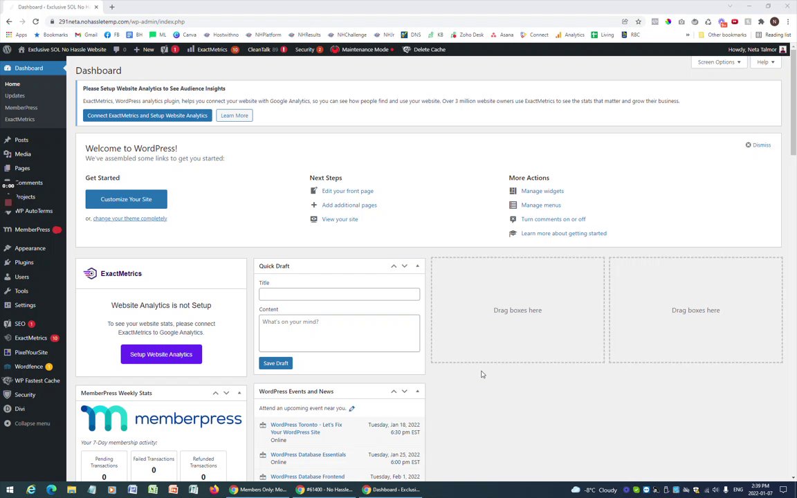The width and height of the screenshot is (797, 498).
Task: Collapse the admin sidebar menu
Action: coord(28,423)
